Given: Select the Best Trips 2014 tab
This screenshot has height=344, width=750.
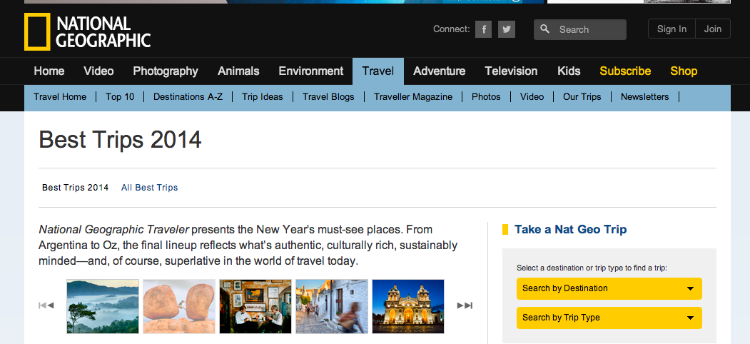Looking at the screenshot, I should tap(75, 188).
